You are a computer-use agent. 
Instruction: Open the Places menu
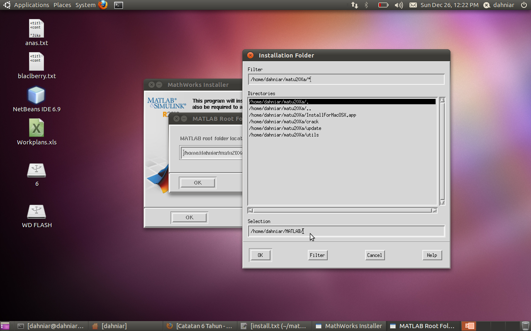62,5
